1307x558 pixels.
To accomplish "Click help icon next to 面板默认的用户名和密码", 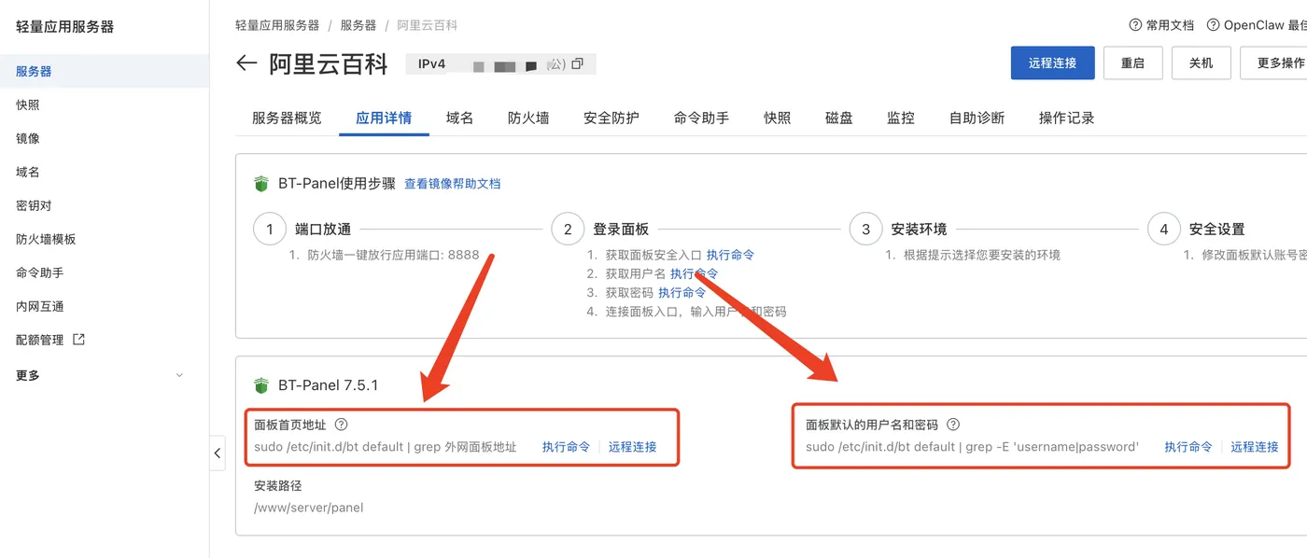I will (953, 425).
